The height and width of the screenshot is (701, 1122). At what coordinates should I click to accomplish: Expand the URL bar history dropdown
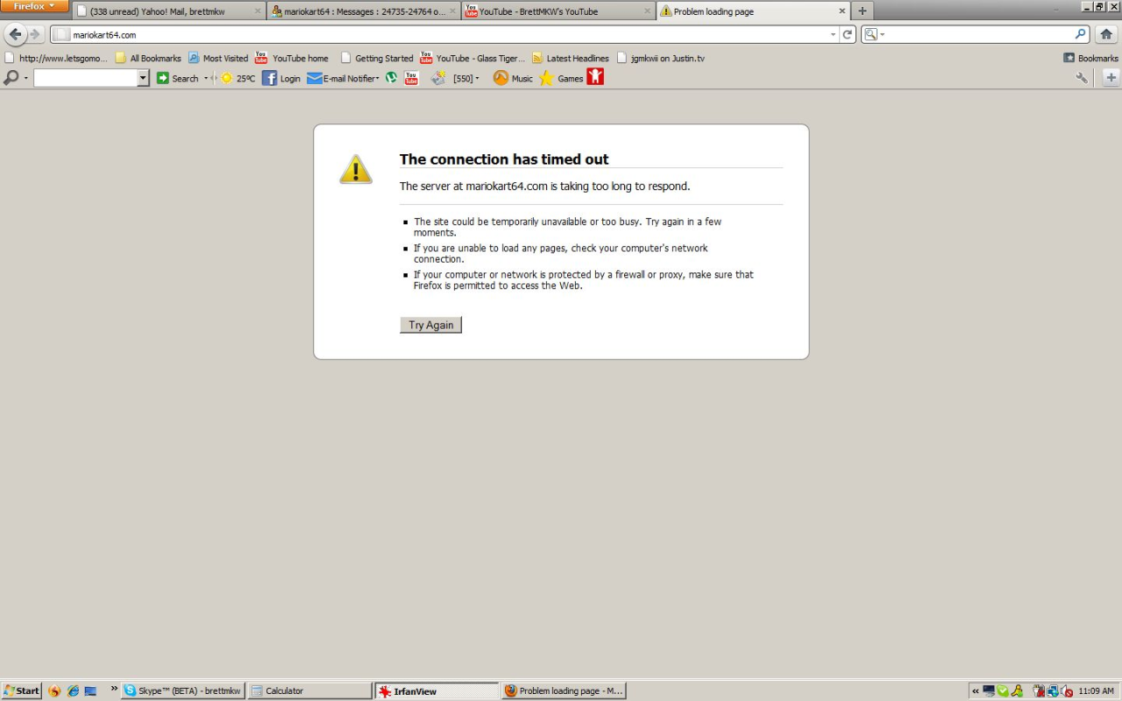tap(833, 34)
